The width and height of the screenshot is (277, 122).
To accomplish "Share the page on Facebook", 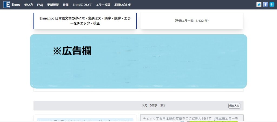I will coord(265,5).
